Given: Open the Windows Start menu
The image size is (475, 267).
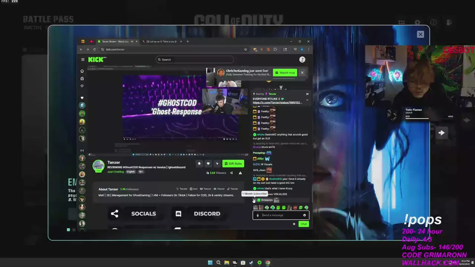Looking at the screenshot, I should point(210,263).
